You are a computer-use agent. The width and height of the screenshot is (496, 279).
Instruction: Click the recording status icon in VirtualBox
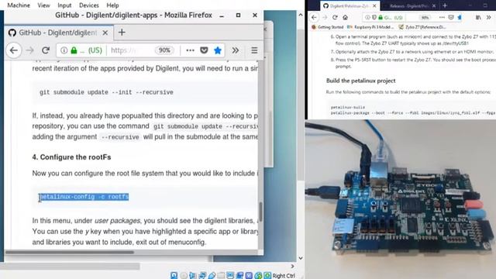[x=239, y=275]
